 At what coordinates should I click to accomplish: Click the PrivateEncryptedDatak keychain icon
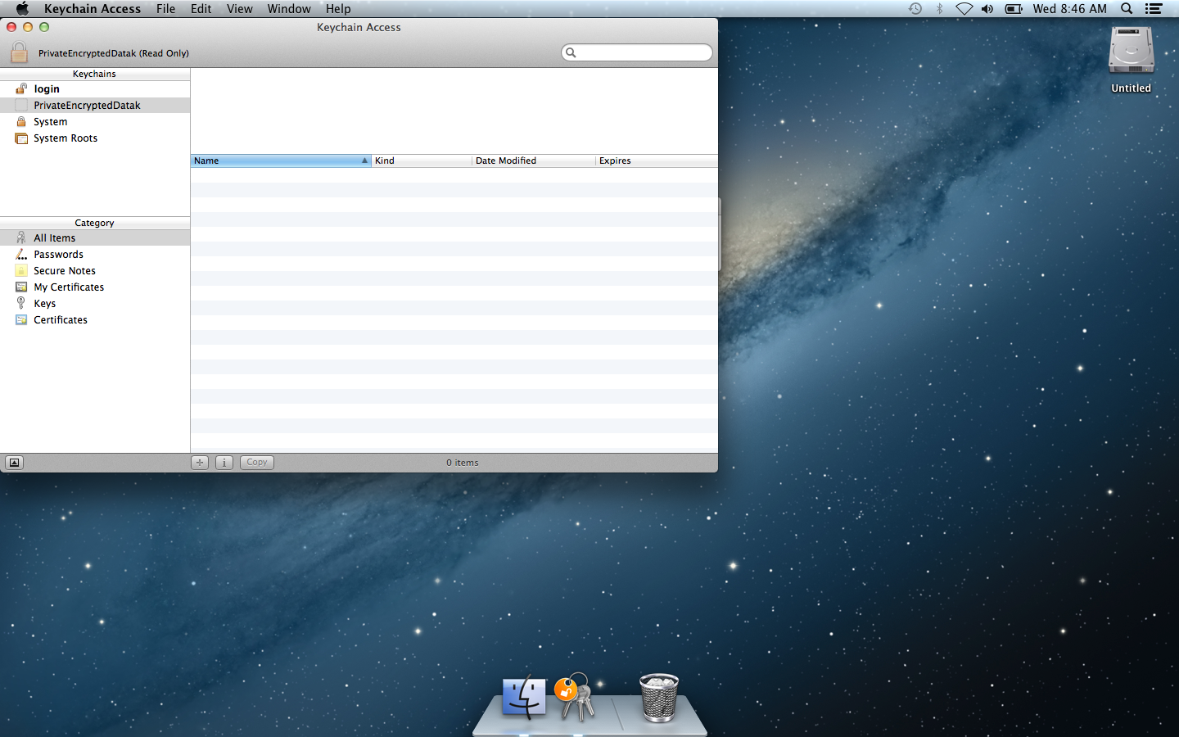coord(21,105)
